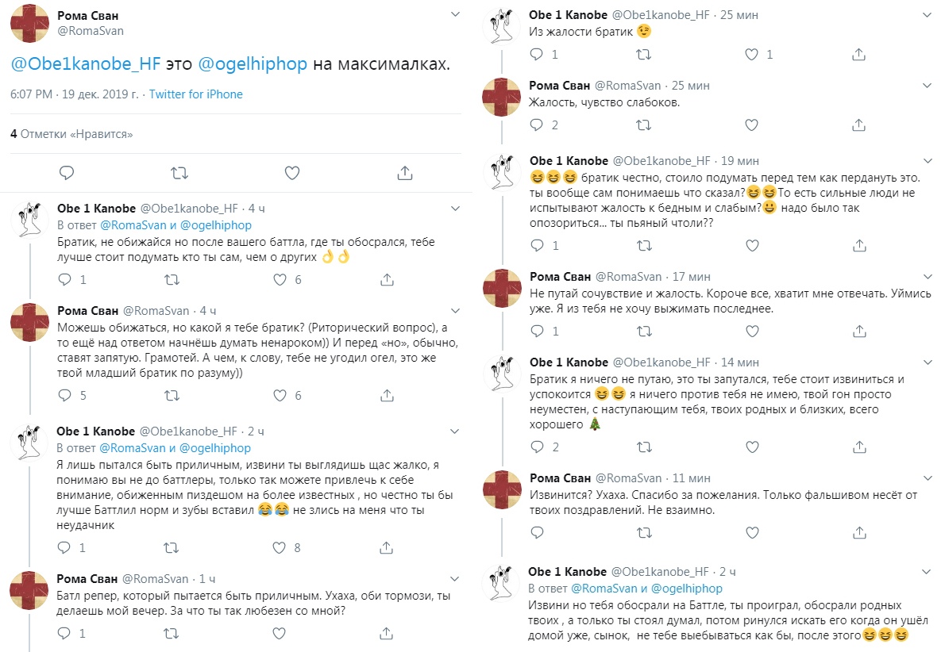Reply to the tweet starting 'Не путай сочувствие'
Viewport: 945px width, 652px height.
pos(536,331)
